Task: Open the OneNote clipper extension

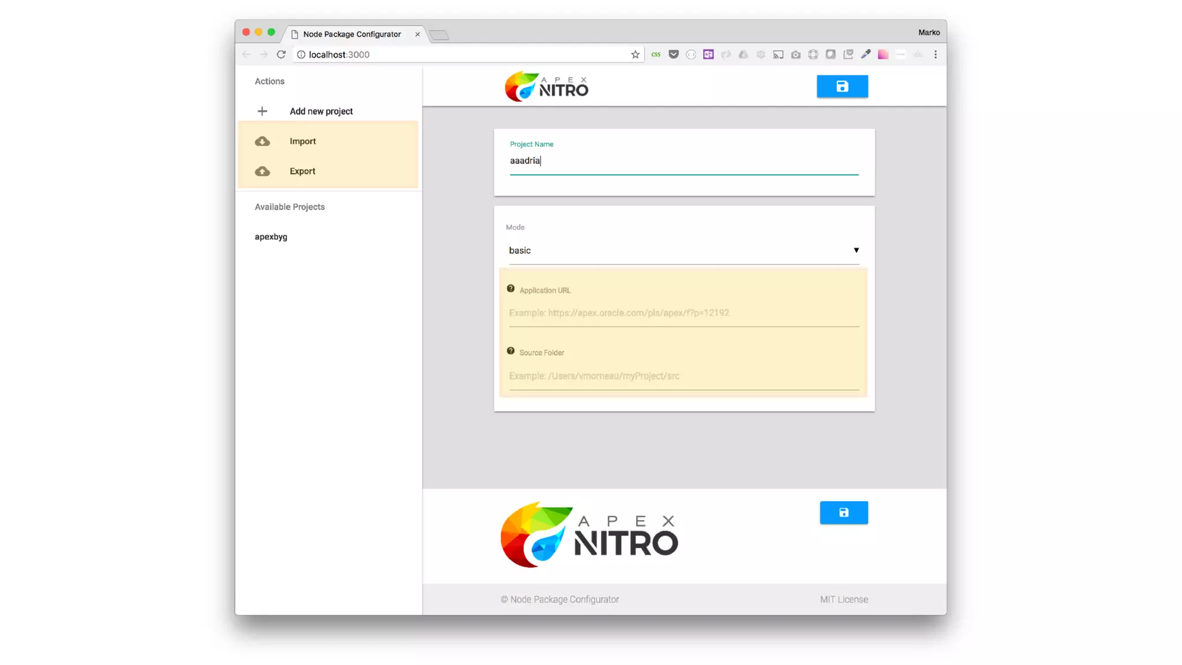Action: [708, 55]
